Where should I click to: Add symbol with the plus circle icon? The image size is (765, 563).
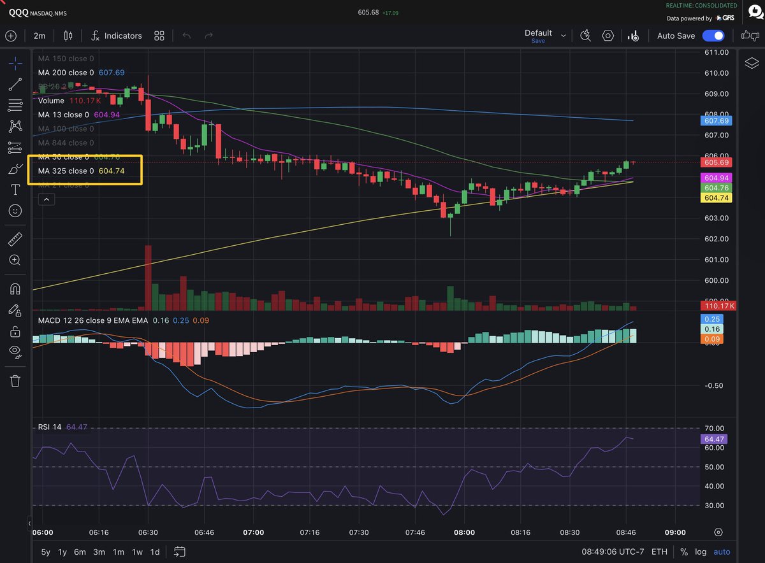tap(10, 36)
